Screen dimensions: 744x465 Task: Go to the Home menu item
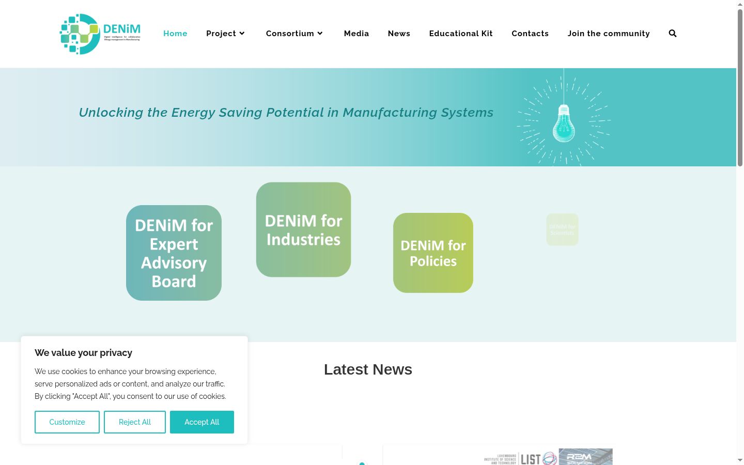point(175,34)
